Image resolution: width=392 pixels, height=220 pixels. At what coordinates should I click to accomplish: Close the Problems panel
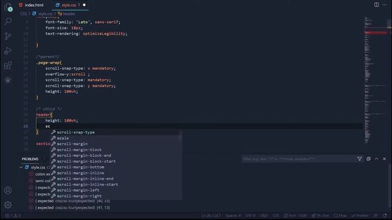tap(384, 159)
